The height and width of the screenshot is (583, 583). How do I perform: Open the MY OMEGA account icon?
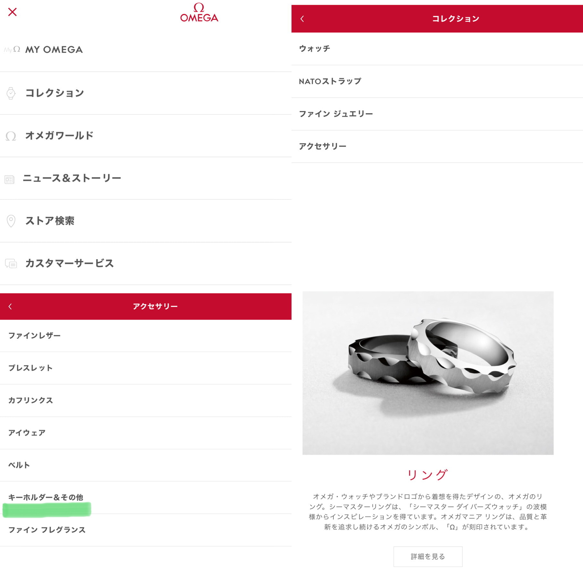(x=12, y=49)
